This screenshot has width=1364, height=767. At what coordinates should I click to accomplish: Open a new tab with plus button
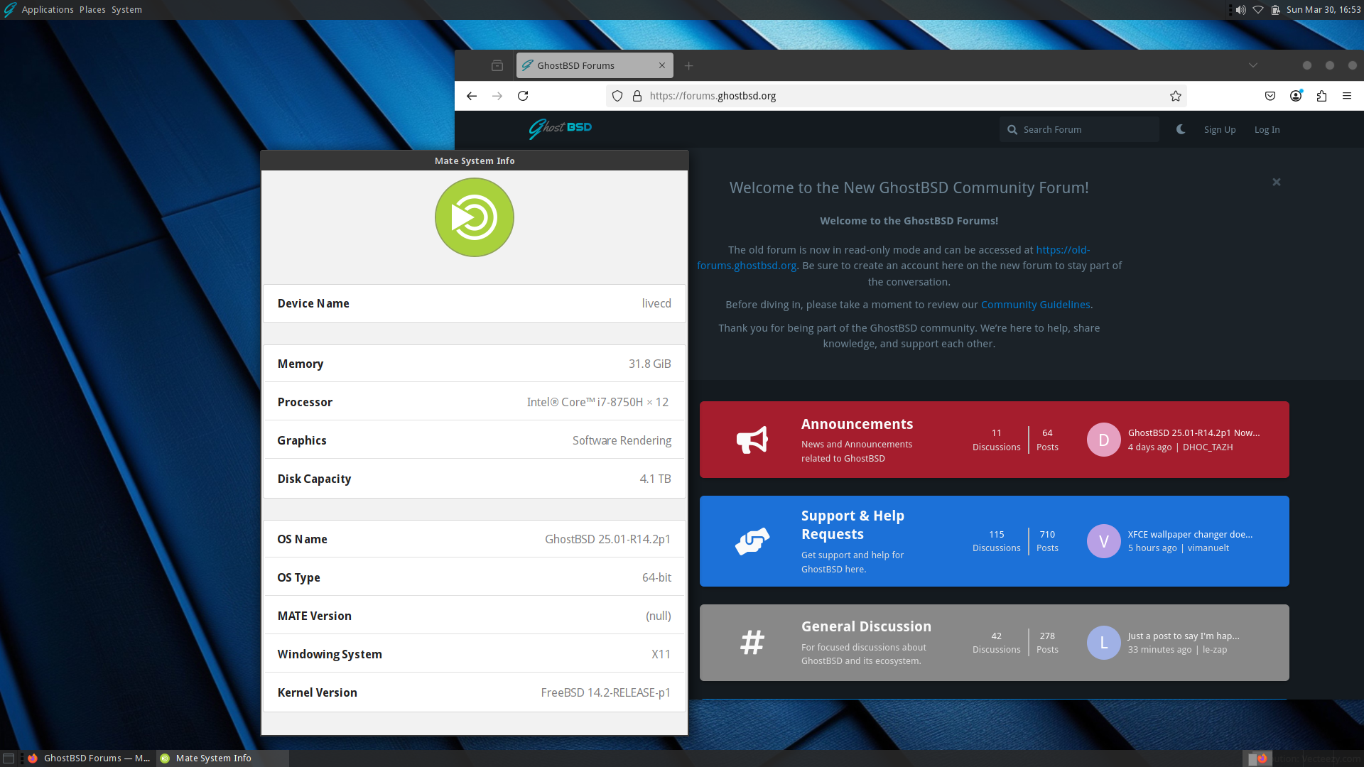[688, 65]
